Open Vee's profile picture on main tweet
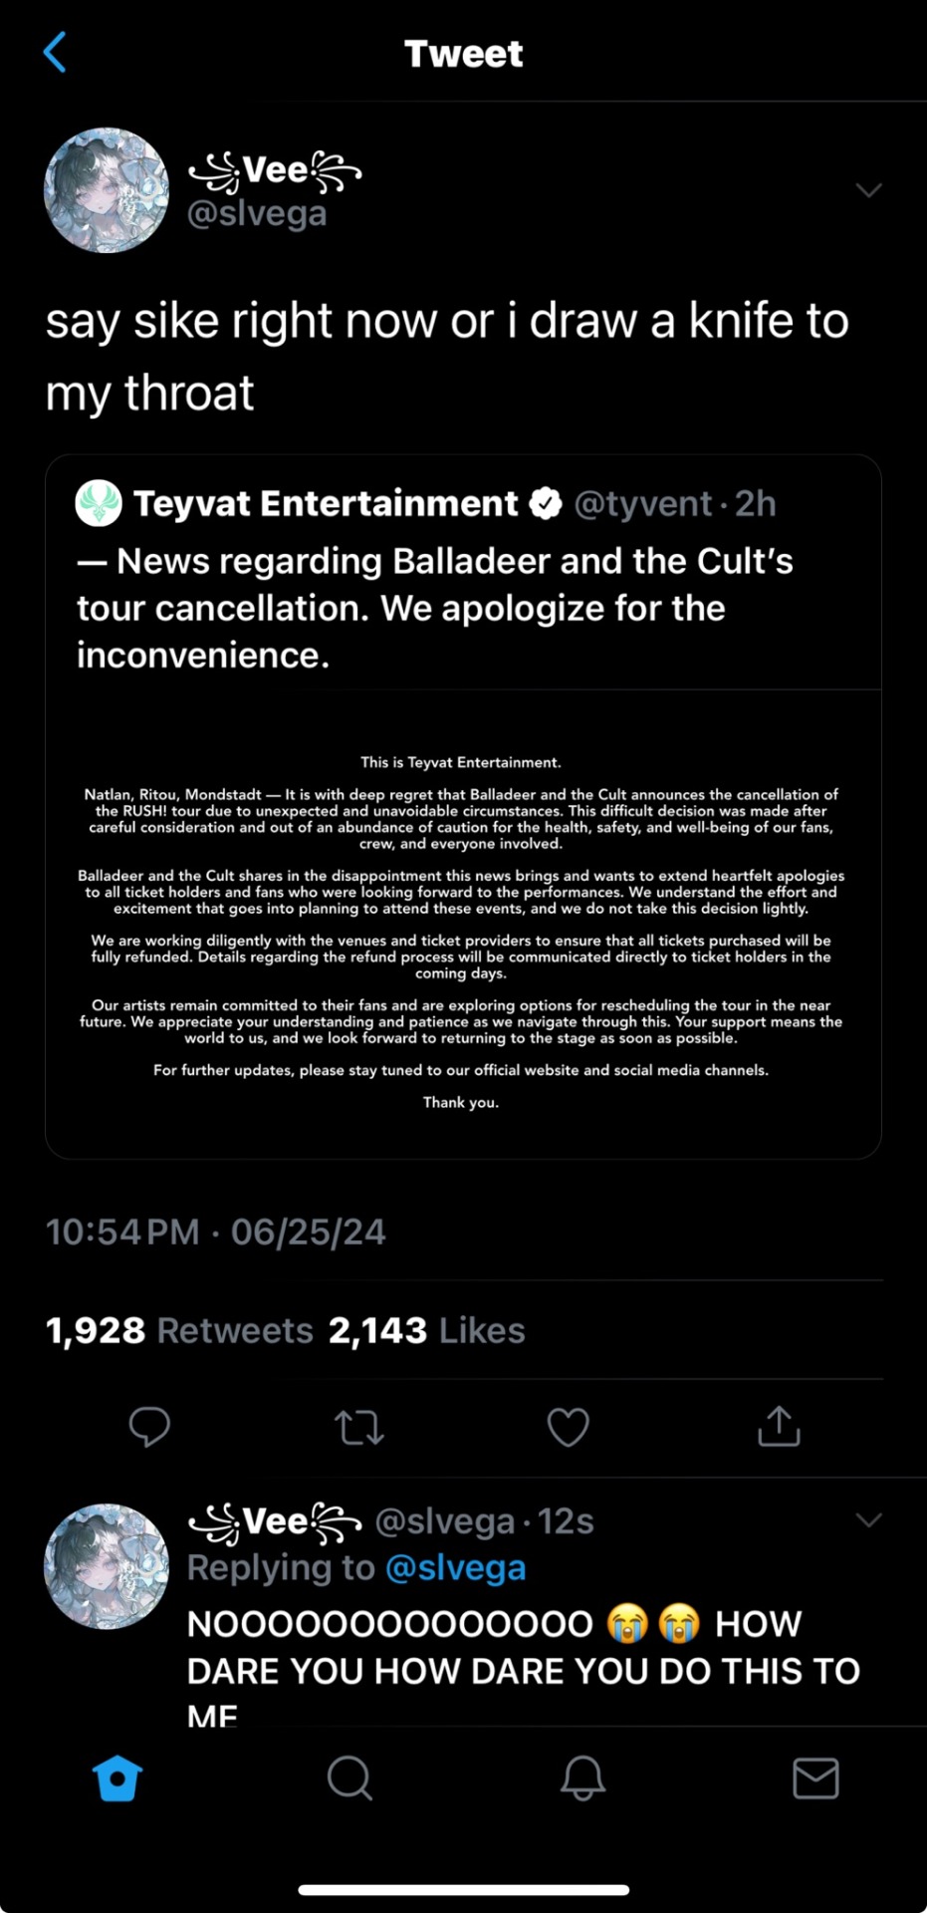The image size is (927, 1913). pos(107,190)
